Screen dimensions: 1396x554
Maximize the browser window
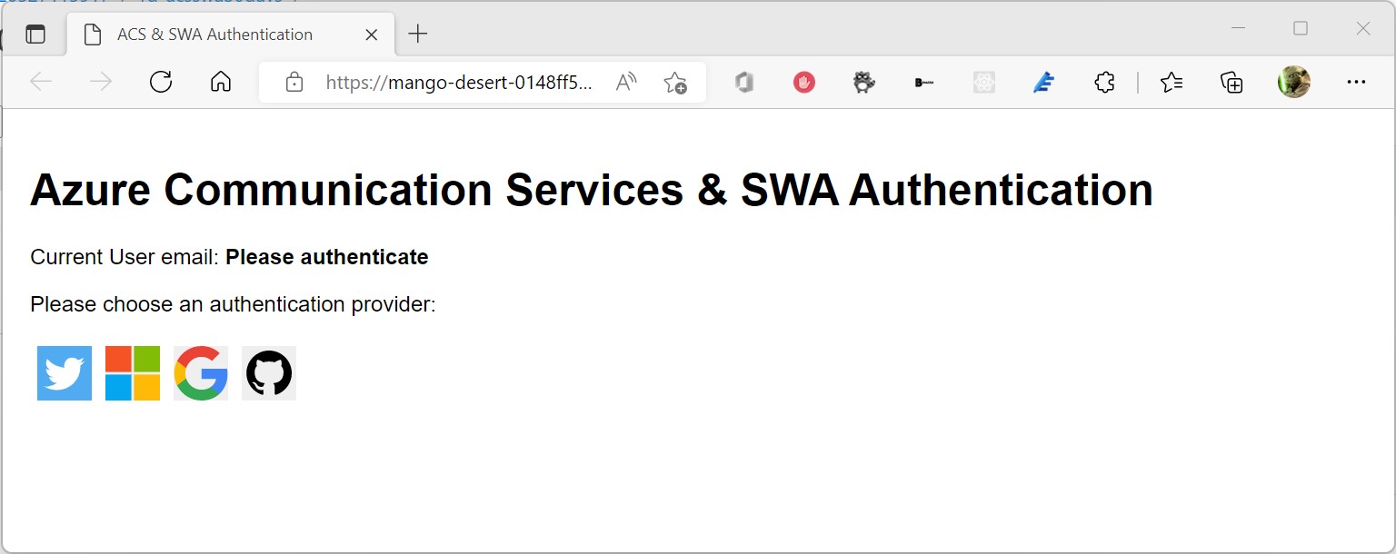point(1301,28)
